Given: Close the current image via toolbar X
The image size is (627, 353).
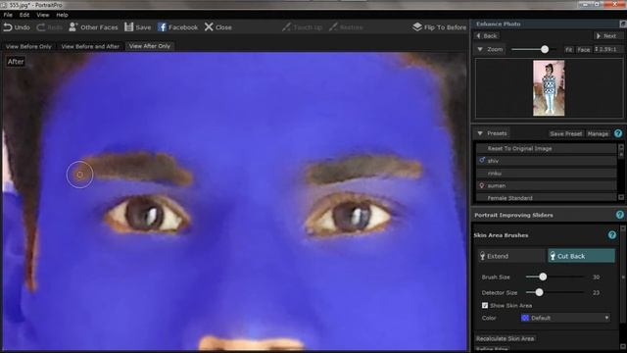Looking at the screenshot, I should pos(218,27).
